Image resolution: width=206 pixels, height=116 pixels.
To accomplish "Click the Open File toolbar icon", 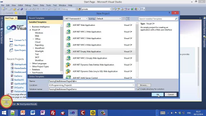I will click(x=14, y=9).
